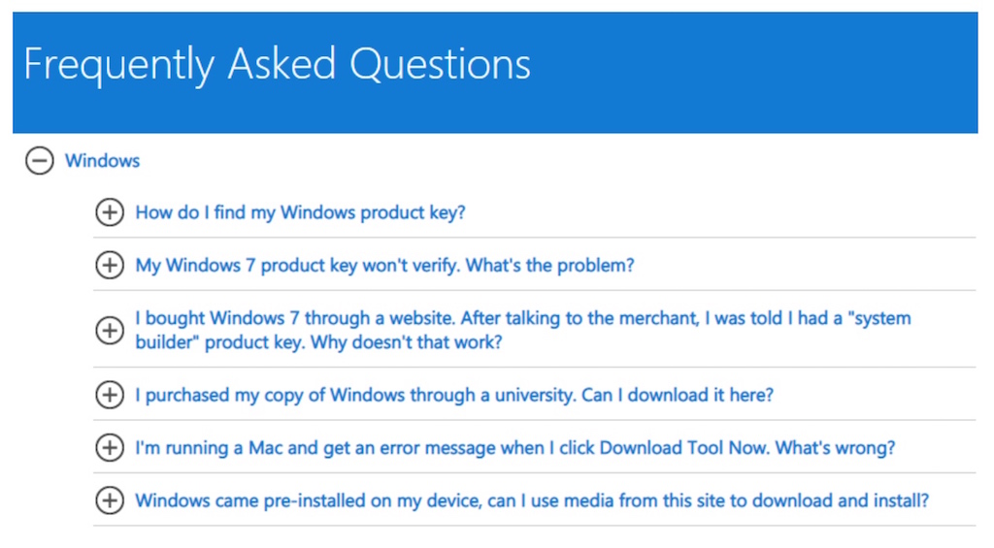Expand 'My Windows 7 product key won't verify' question

click(x=384, y=266)
